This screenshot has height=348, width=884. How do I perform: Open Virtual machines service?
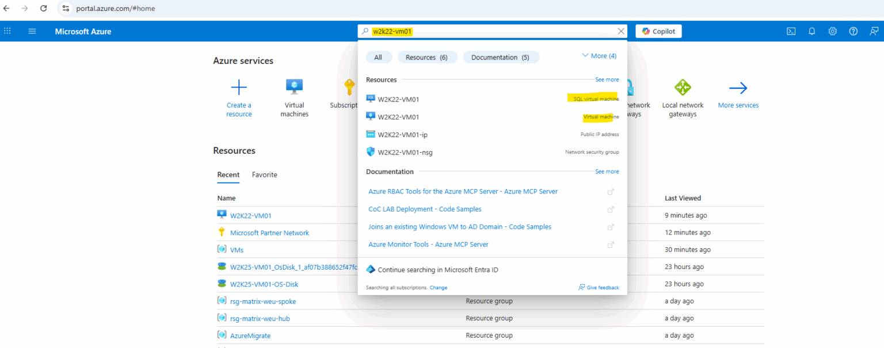[x=294, y=86]
